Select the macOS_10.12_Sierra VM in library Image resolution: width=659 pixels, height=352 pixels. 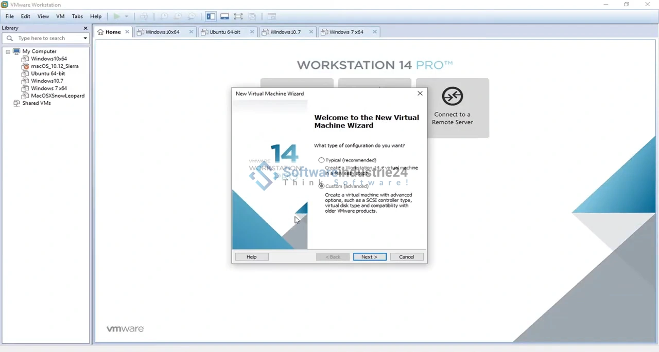(x=55, y=66)
